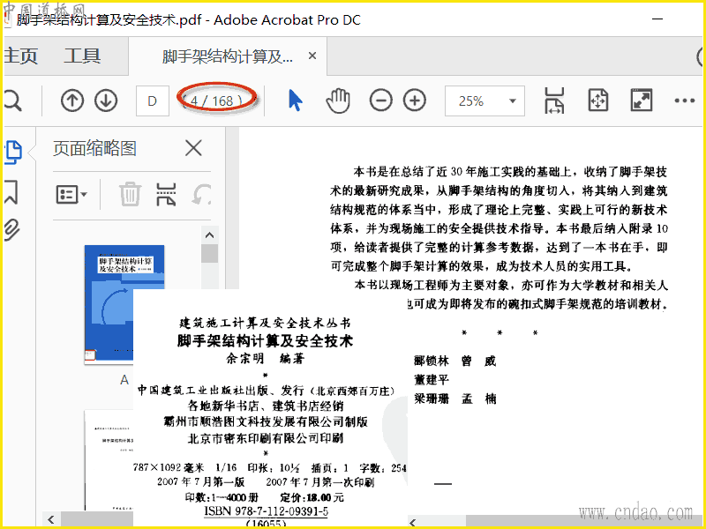The width and height of the screenshot is (706, 529).
Task: Click thumbnail panel left scroll arrow
Action: click(x=51, y=519)
